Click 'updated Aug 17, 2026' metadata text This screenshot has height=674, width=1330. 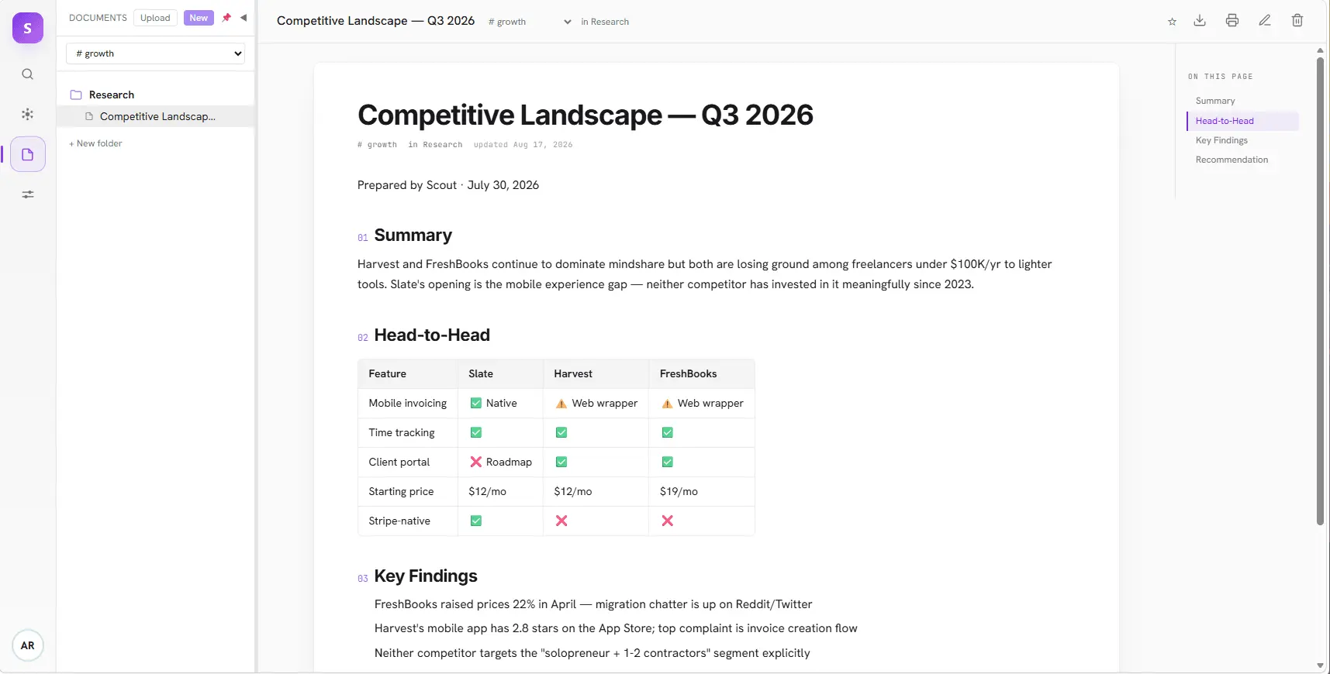click(x=523, y=145)
